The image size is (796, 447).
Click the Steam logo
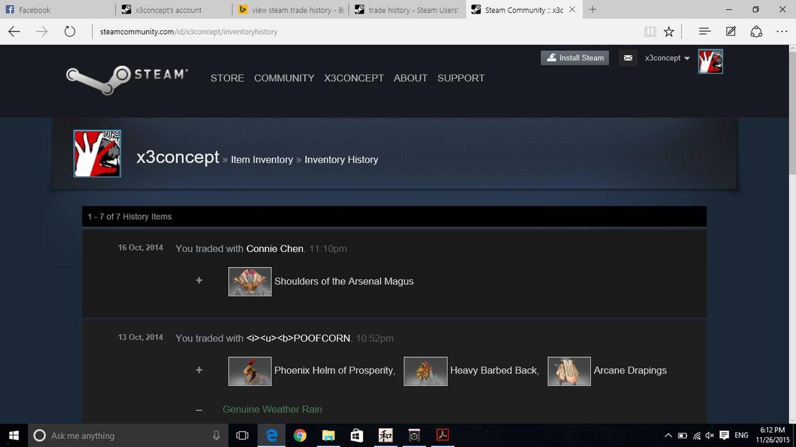[127, 79]
